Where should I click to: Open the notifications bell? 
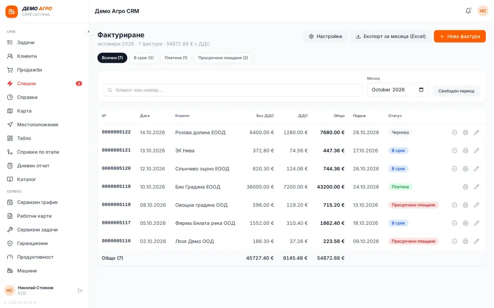(x=468, y=11)
